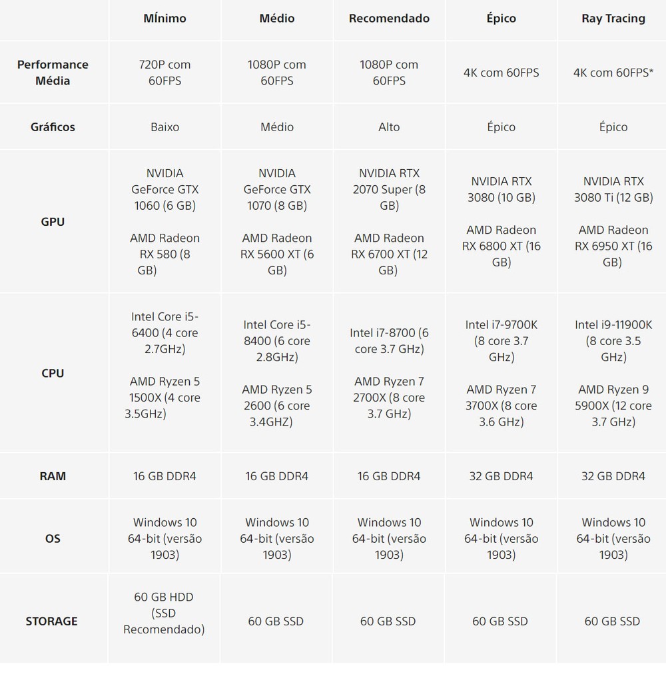Select the Baixo graphics cell
The width and height of the screenshot is (666, 694).
point(165,127)
